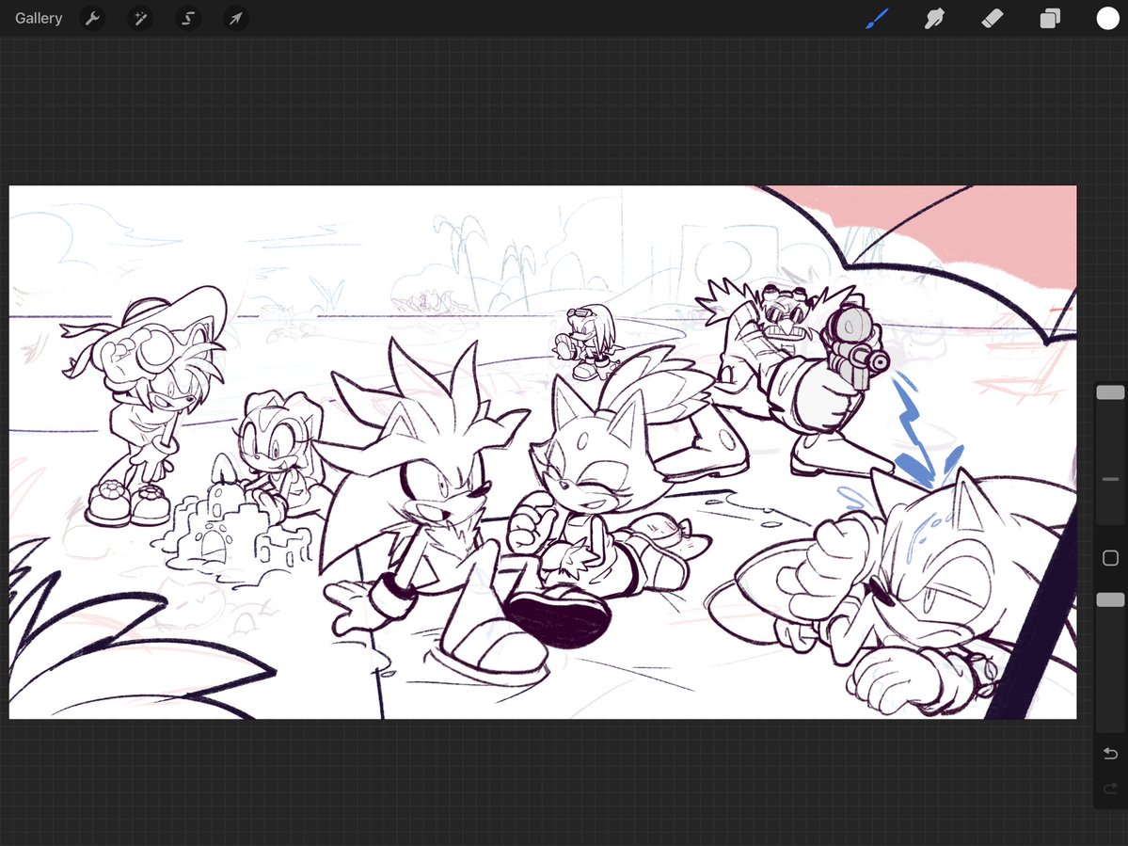The image size is (1128, 846).
Task: Activate the Transform arrow tool
Action: point(236,18)
